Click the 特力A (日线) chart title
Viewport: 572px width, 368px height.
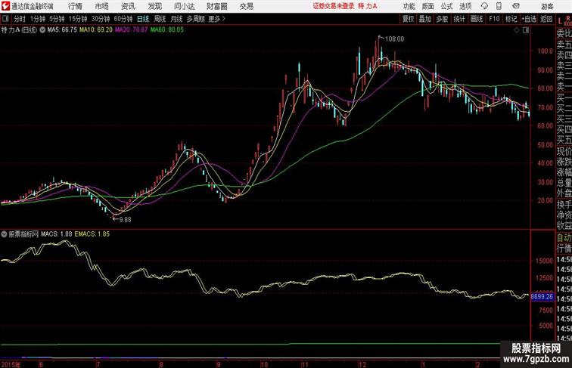click(x=19, y=30)
